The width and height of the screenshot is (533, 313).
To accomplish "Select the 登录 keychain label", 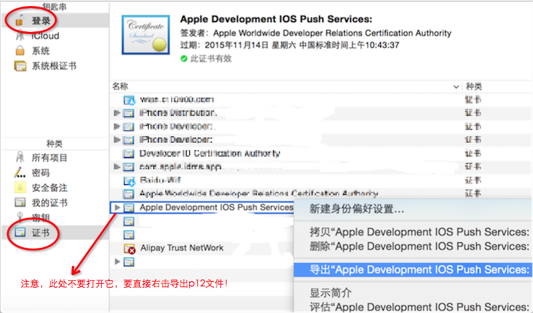I will pyautogui.click(x=41, y=21).
